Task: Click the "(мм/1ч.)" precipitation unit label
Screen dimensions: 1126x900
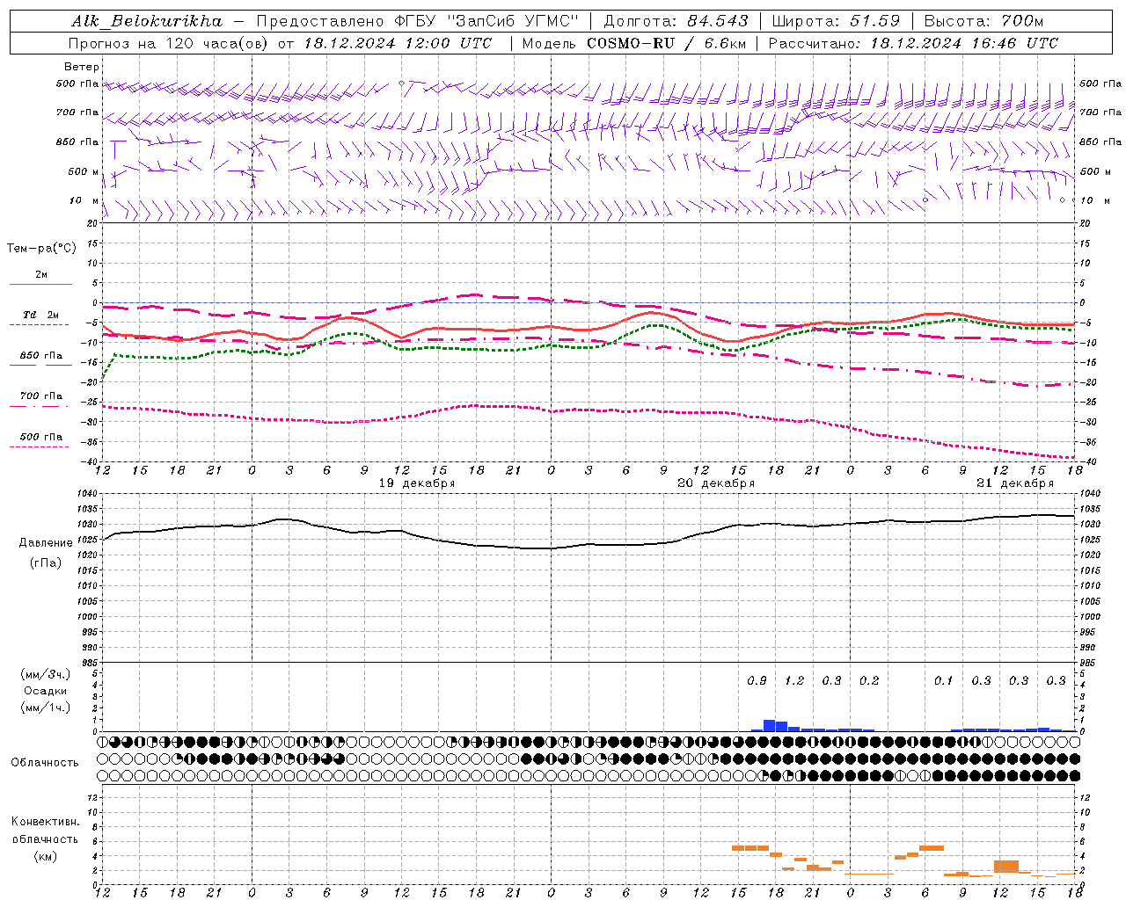Action: [x=46, y=708]
